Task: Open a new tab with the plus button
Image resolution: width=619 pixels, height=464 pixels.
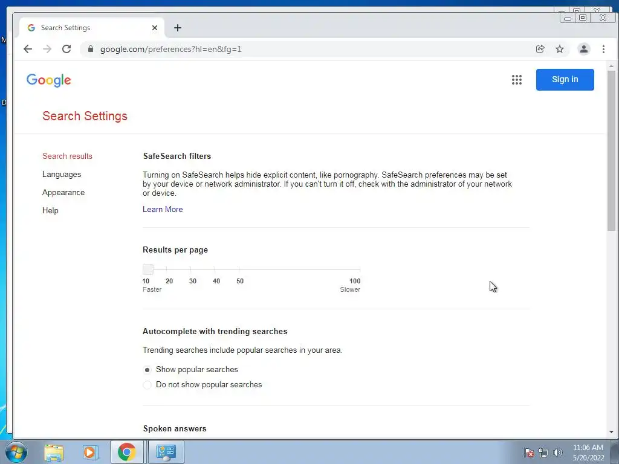Action: (178, 28)
